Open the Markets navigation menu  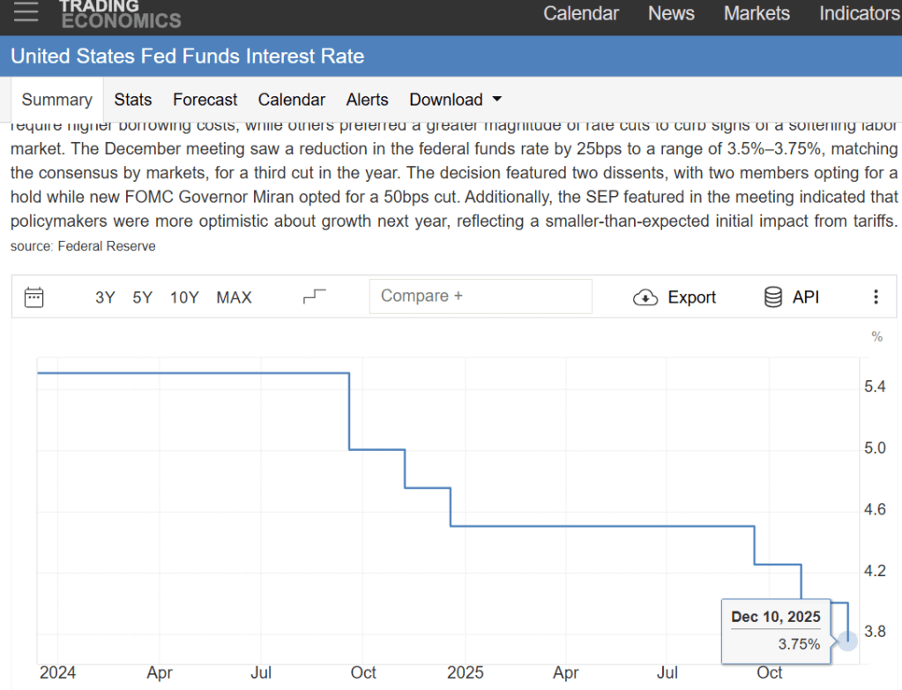[757, 13]
